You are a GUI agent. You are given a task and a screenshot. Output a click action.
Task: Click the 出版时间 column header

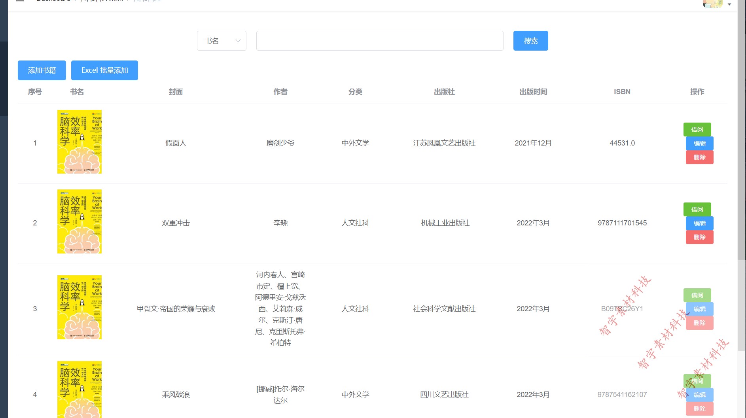[x=533, y=92]
